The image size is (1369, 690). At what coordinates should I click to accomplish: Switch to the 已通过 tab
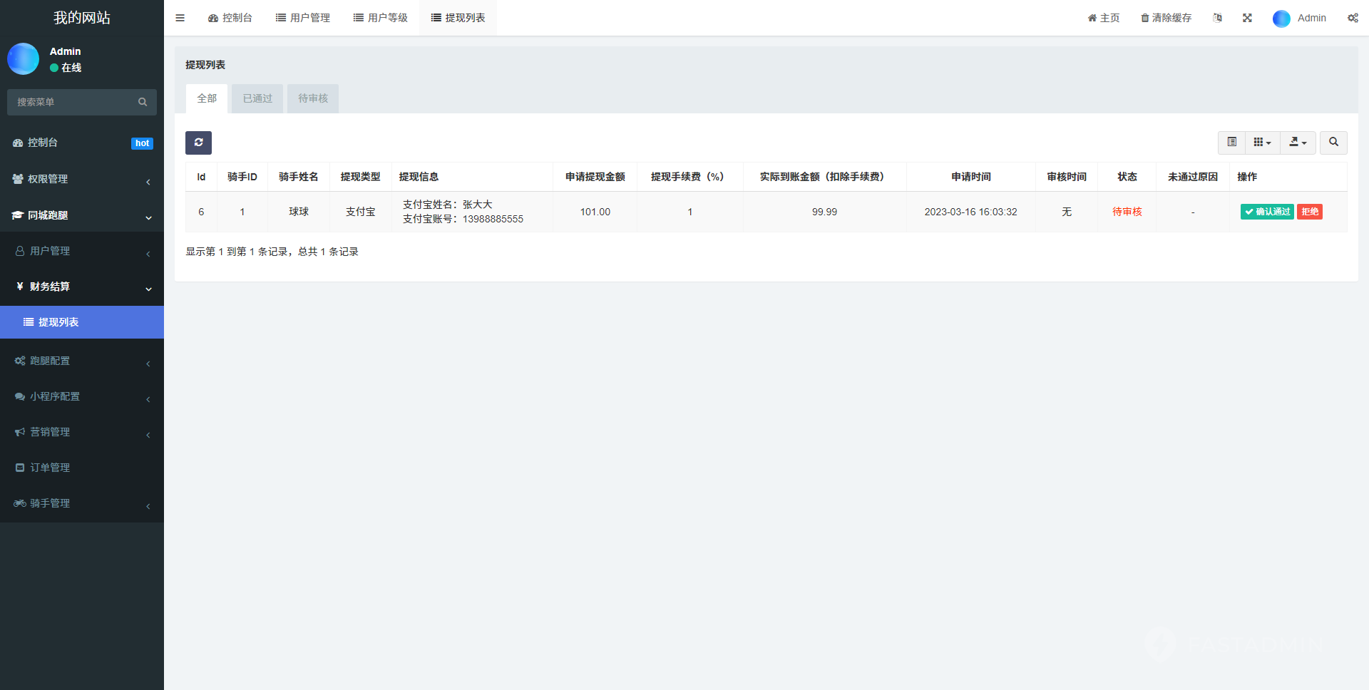pyautogui.click(x=257, y=98)
